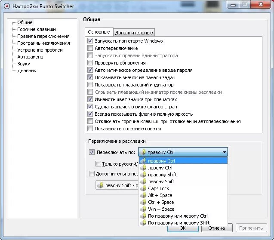Select 'Общие' in the settings tree
This screenshot has width=274, height=240.
(x=25, y=22)
